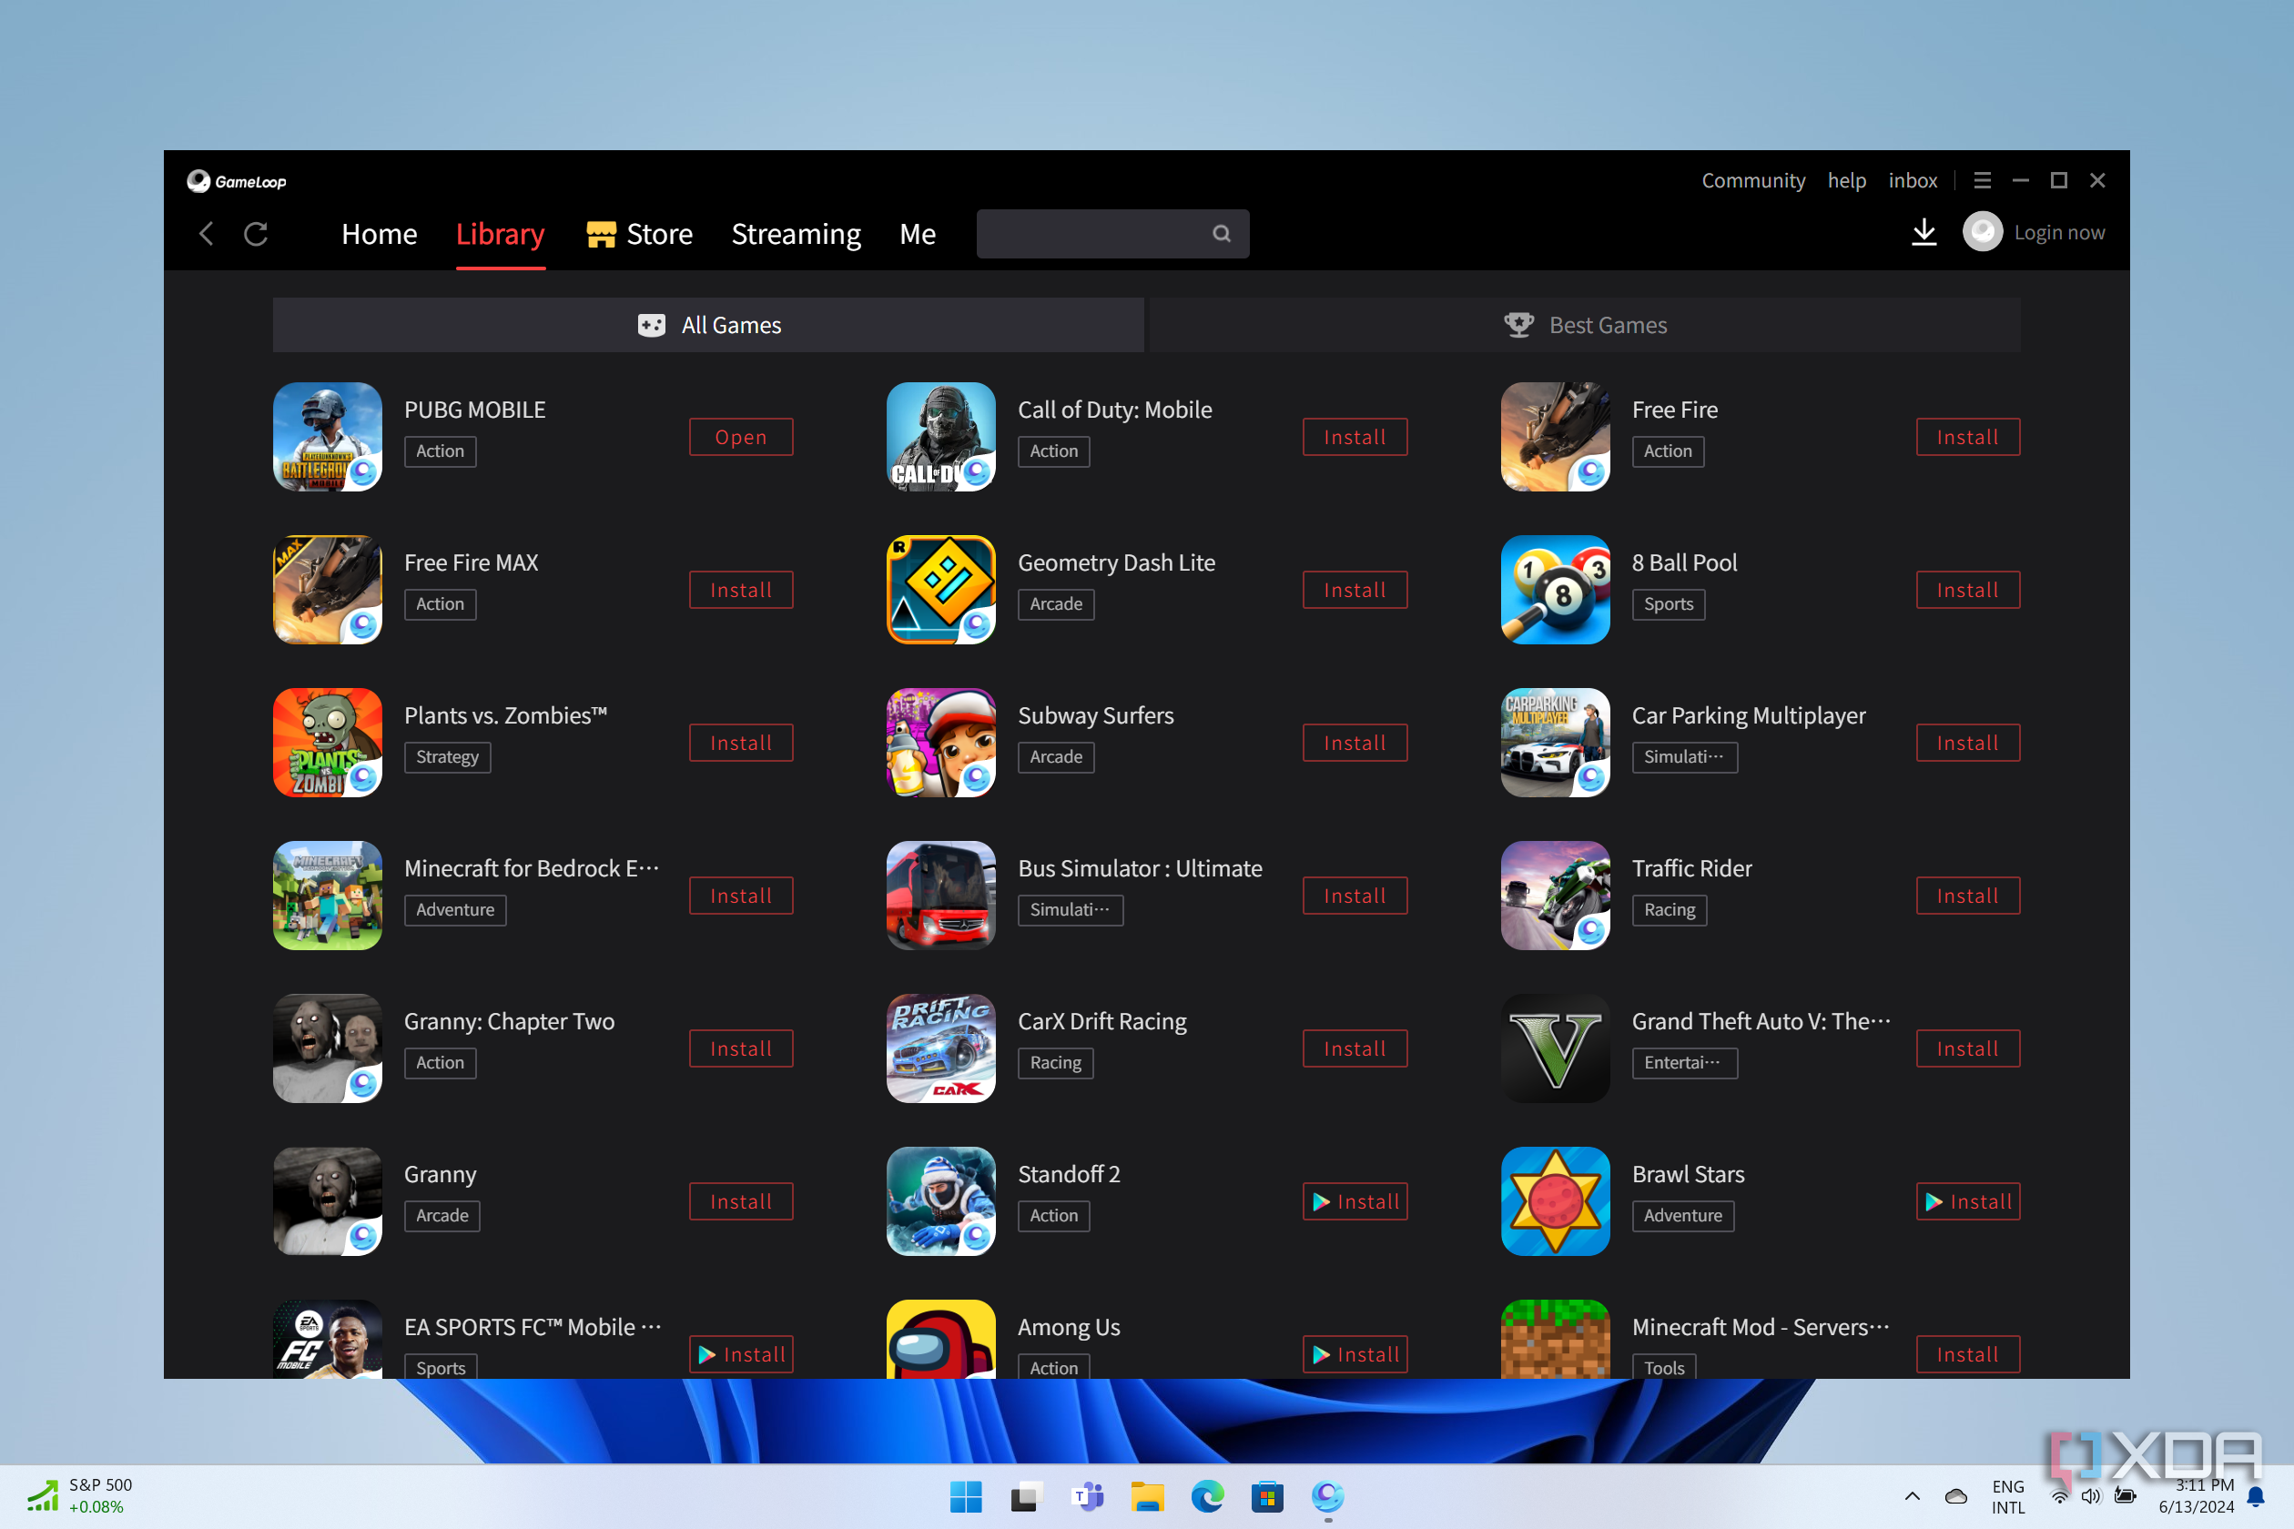Go back using the back arrow

[x=206, y=234]
